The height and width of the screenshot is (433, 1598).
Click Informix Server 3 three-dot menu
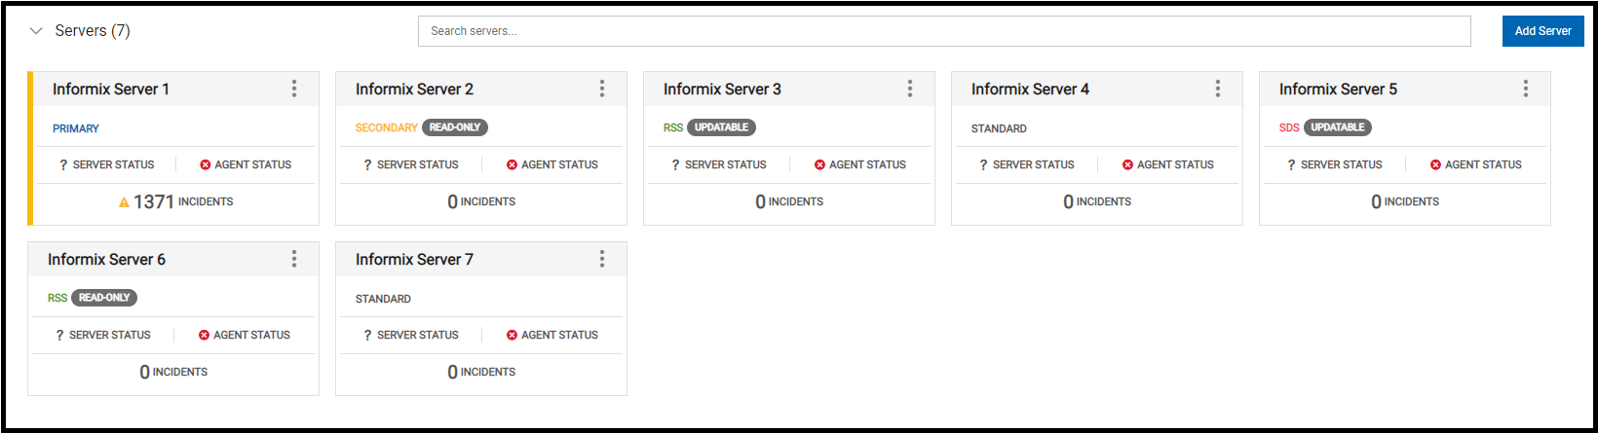(910, 89)
